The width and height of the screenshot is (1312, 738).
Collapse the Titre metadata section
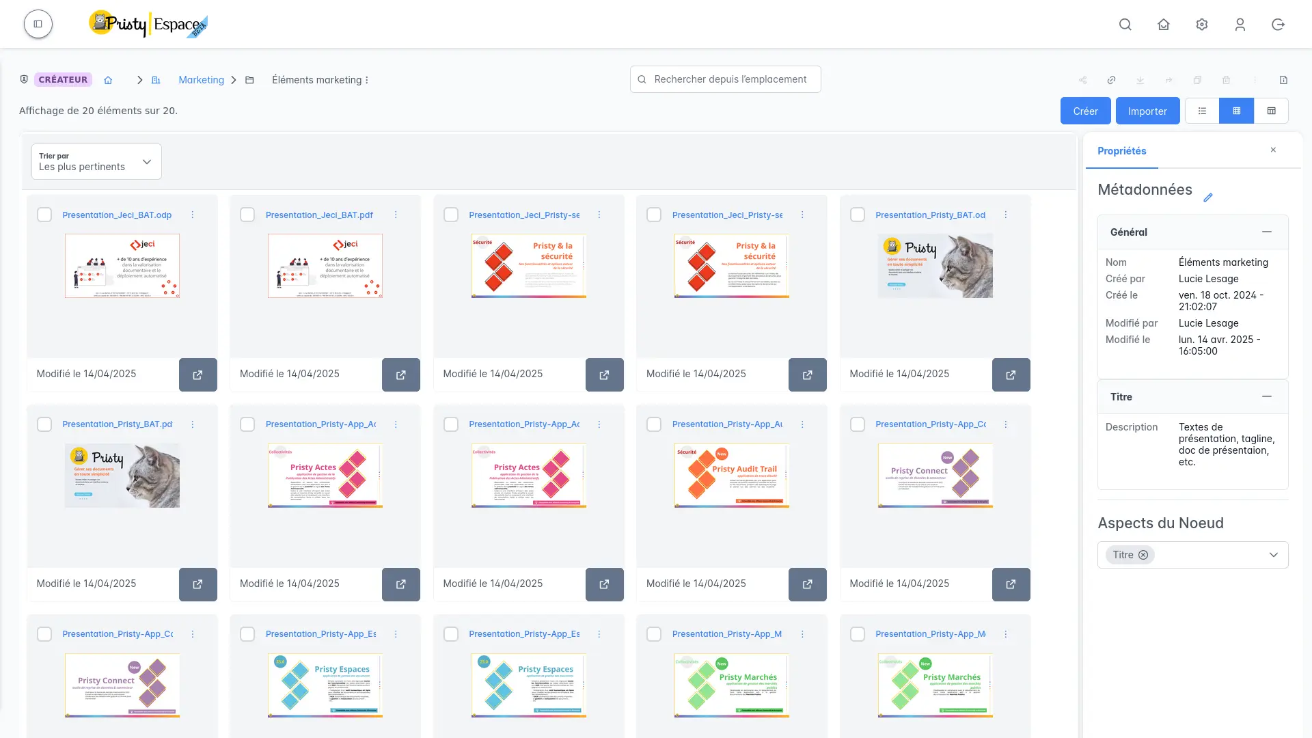pos(1267,396)
